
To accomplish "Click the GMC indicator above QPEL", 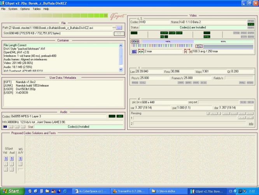I will (206, 33).
